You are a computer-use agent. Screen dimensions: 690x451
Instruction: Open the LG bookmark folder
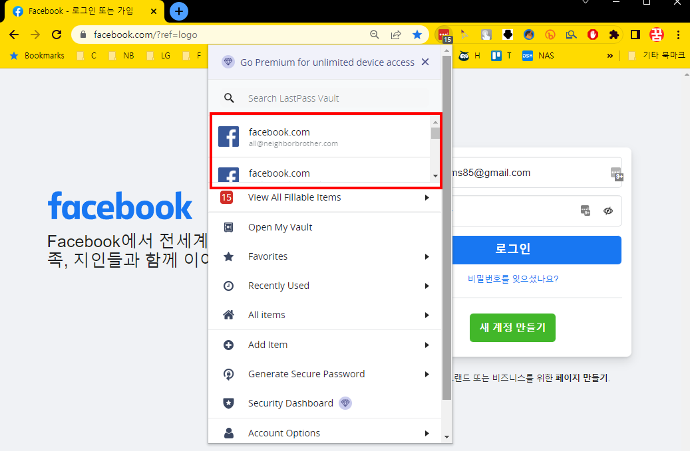point(159,55)
